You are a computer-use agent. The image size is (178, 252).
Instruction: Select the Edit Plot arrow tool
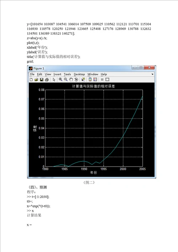tap(54, 80)
